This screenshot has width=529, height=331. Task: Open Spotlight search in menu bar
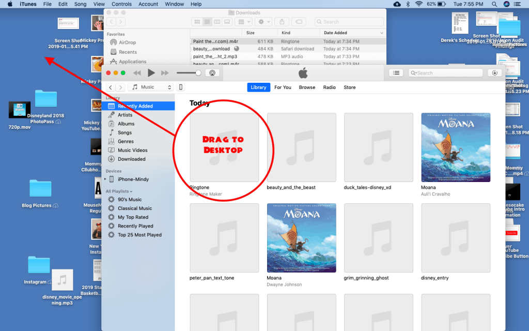click(494, 4)
